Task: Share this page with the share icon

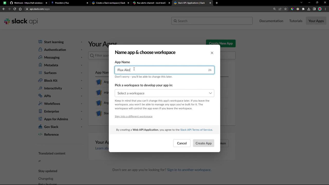Action: [280, 9]
